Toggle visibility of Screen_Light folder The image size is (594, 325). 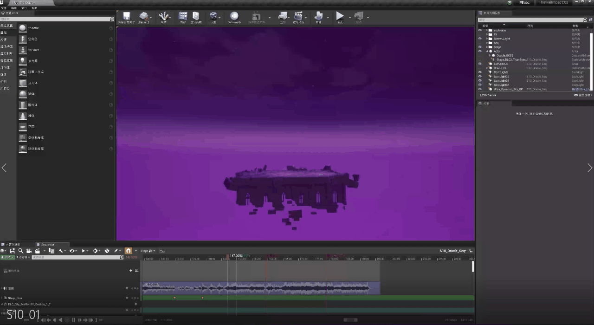[x=480, y=39]
